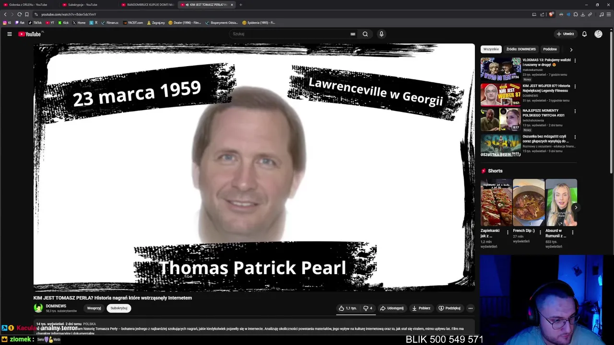
Task: Switch to the Subskrypcje browser tab
Action: (89, 5)
